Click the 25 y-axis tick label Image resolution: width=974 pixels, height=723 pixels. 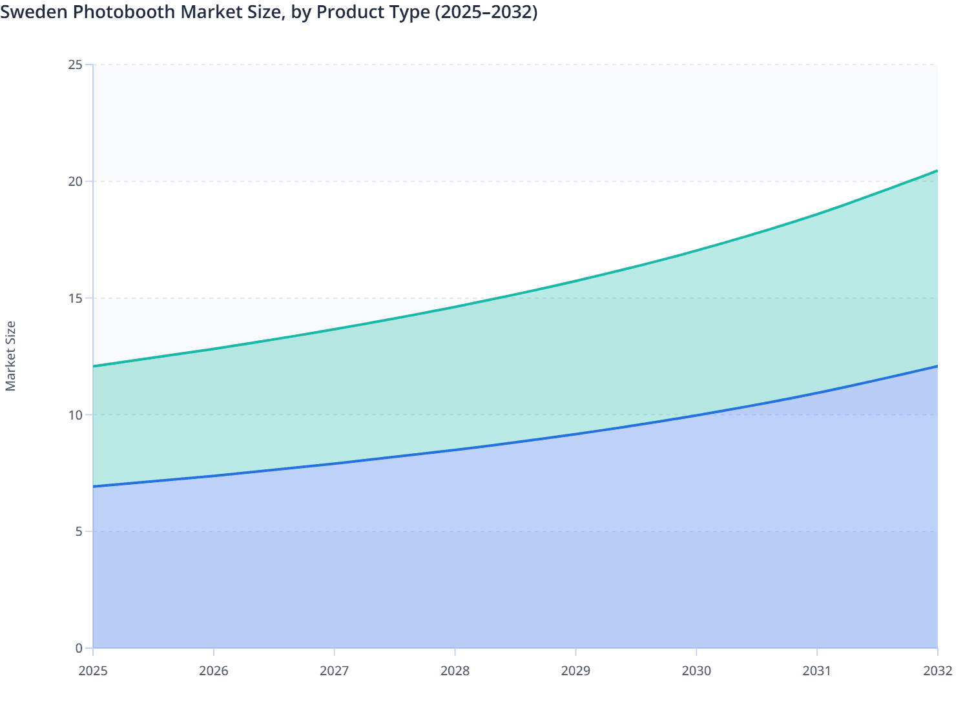(x=76, y=64)
